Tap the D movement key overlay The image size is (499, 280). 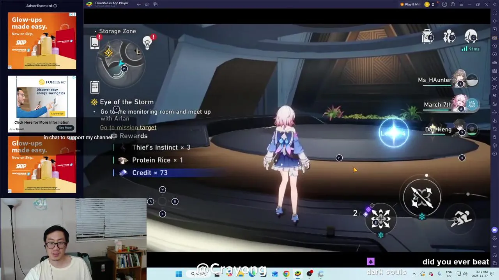coord(175,201)
